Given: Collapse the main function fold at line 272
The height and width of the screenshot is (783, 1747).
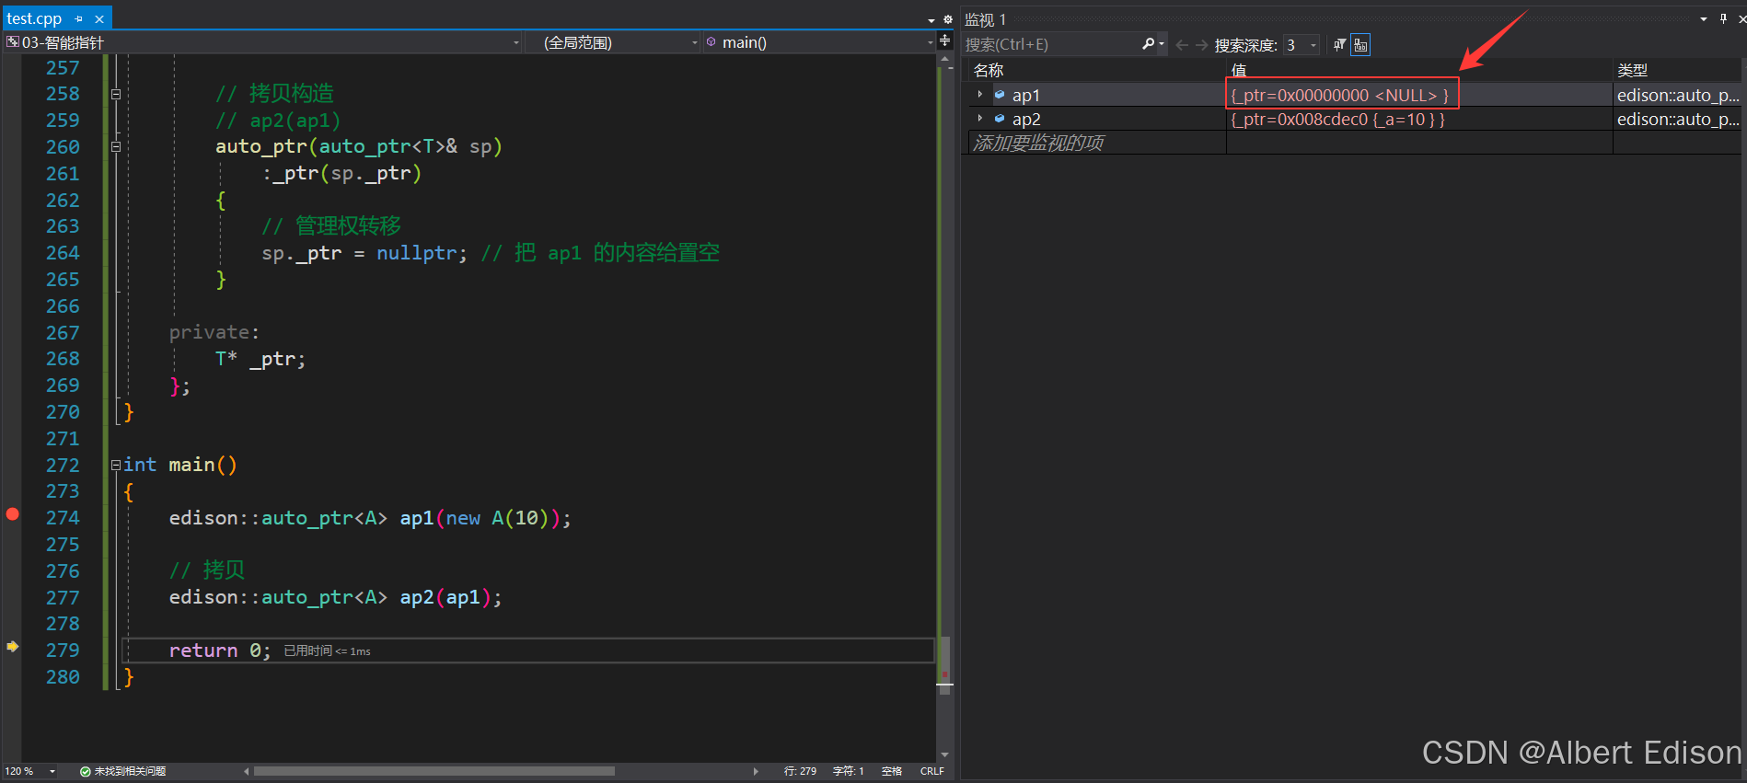Looking at the screenshot, I should tap(116, 465).
